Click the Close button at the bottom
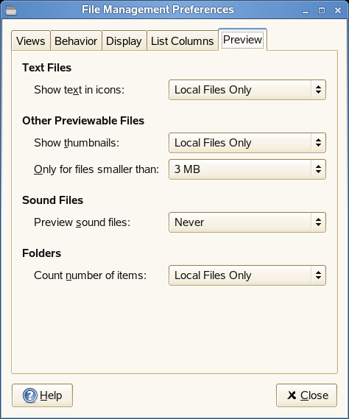The height and width of the screenshot is (419, 349). point(306,395)
